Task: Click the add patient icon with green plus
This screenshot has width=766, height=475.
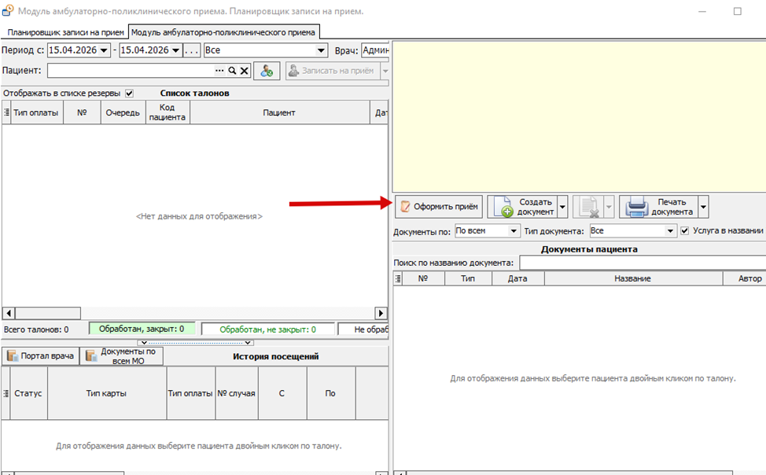Action: click(267, 71)
